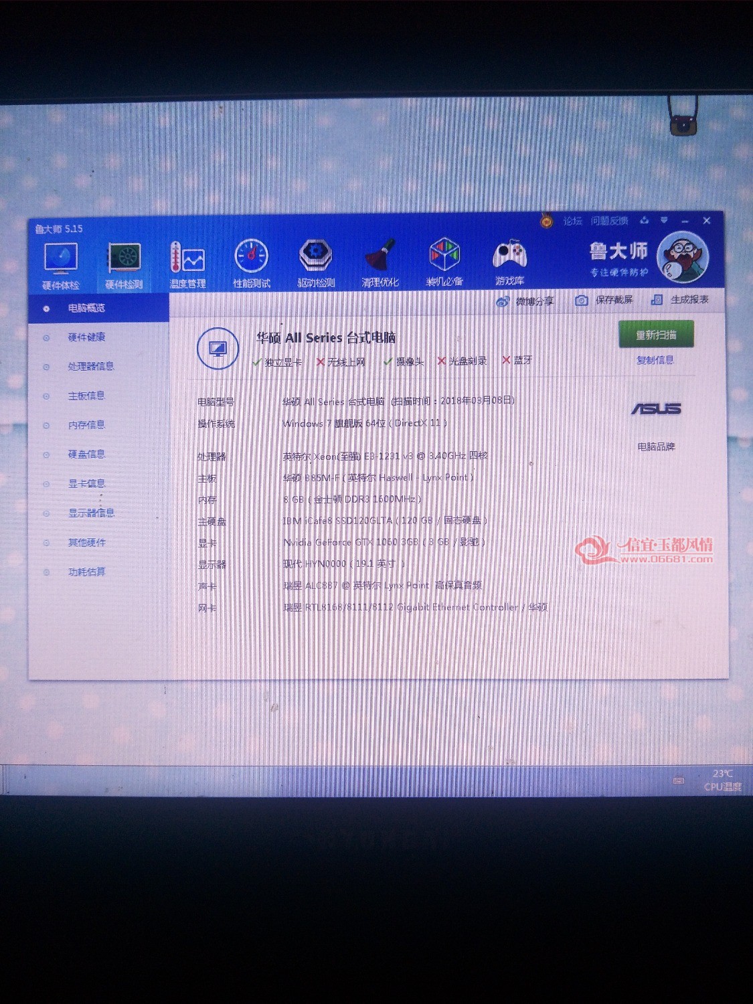
Task: Click the Xeon E3-1231 v3 processor value
Action: (x=385, y=456)
